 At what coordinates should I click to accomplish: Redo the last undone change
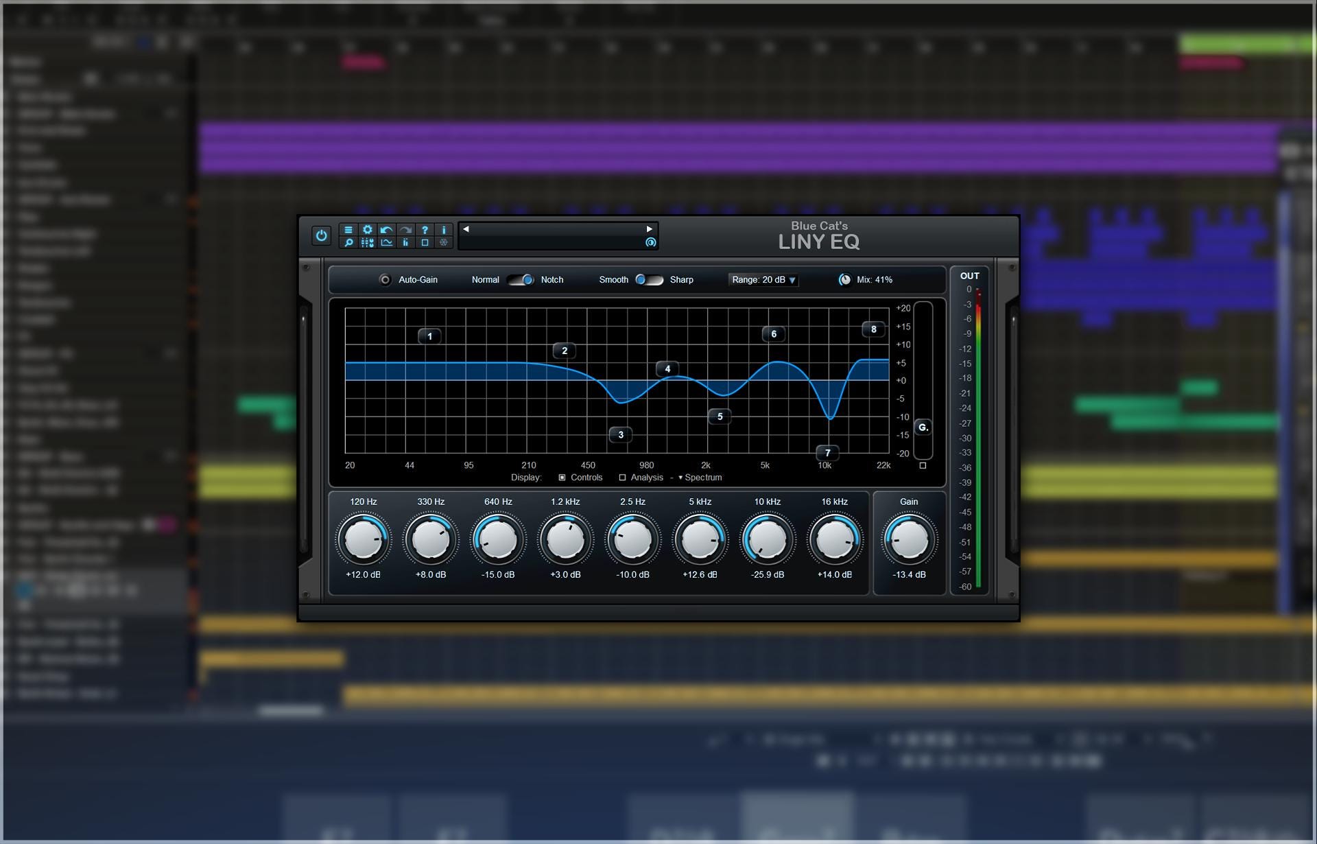[x=405, y=230]
